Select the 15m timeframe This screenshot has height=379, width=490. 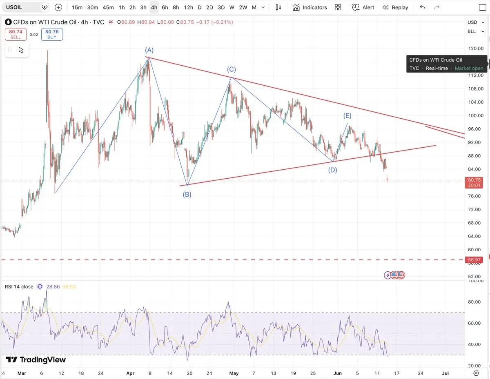[77, 7]
